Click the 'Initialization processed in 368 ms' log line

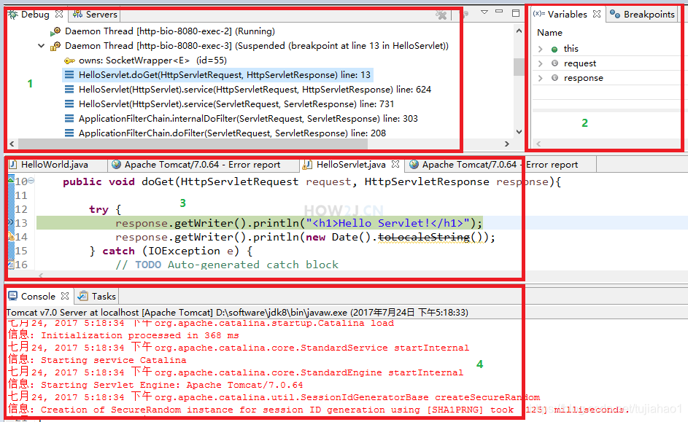tap(123, 335)
